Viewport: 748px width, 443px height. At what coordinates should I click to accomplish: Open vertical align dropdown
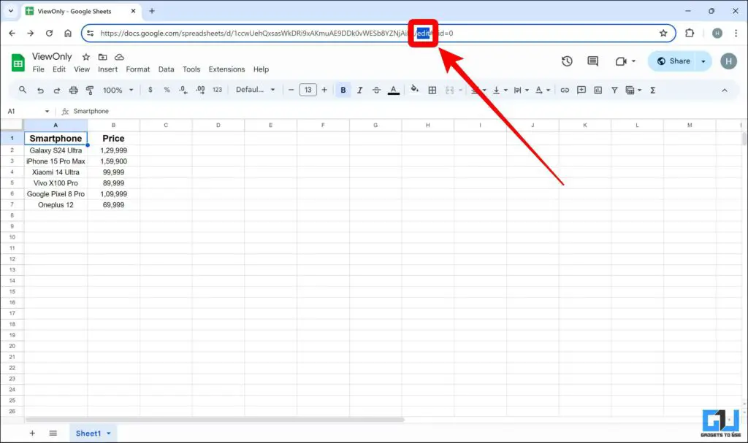[x=500, y=90]
